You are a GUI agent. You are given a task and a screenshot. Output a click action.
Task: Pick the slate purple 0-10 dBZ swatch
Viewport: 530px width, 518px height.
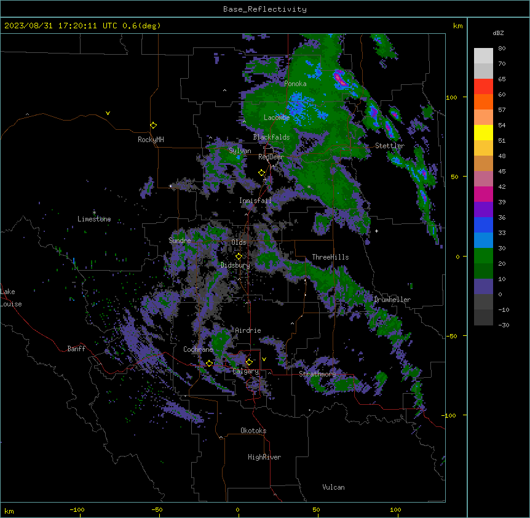click(x=483, y=287)
